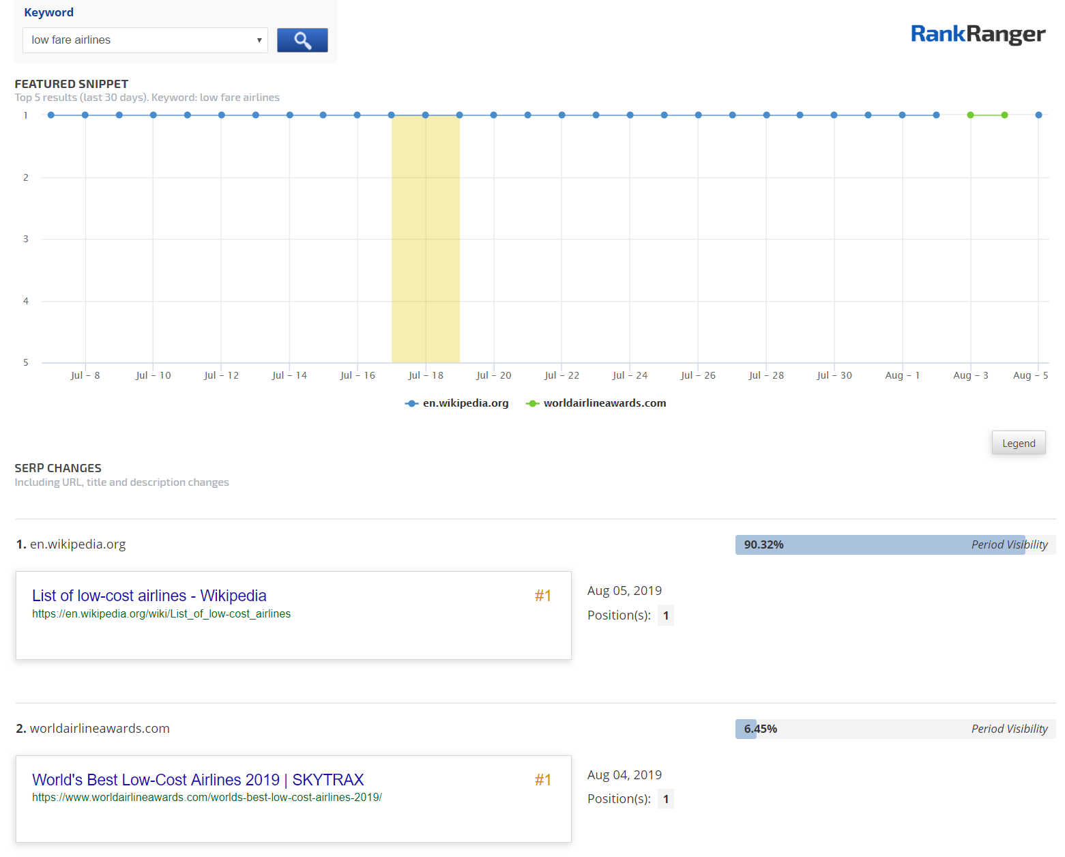Click the magnifying glass search button
This screenshot has height=857, width=1065.
302,40
